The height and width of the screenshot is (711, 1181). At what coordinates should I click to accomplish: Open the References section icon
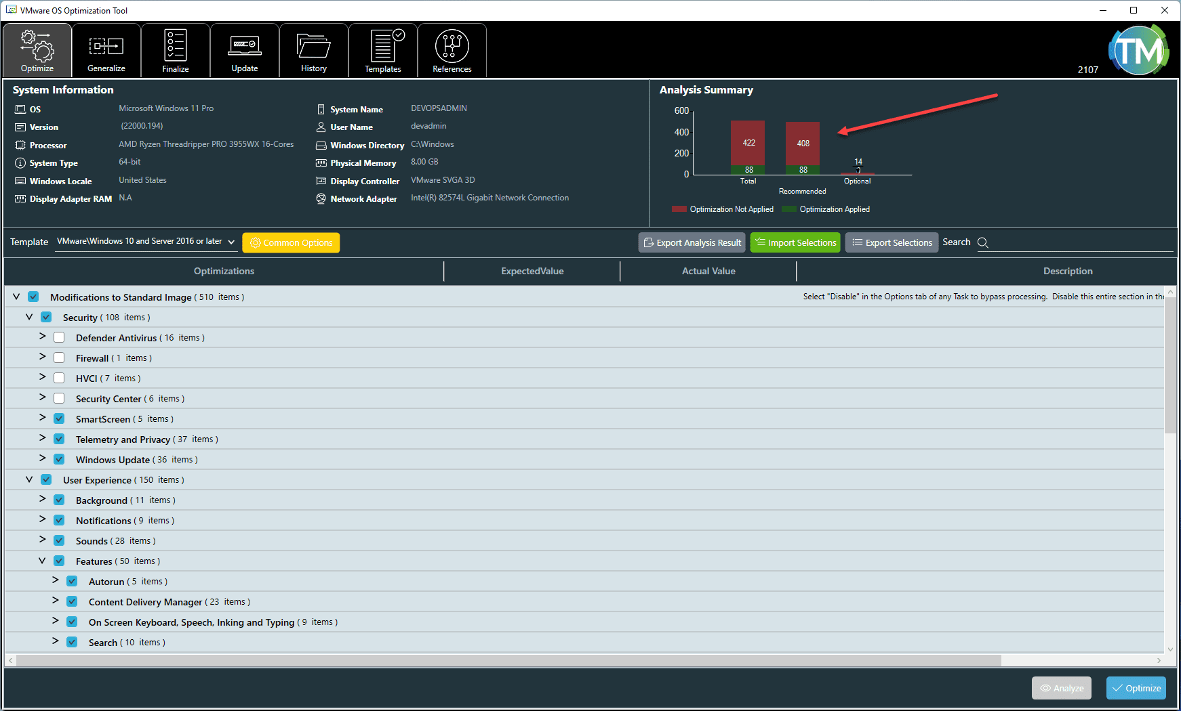coord(452,46)
